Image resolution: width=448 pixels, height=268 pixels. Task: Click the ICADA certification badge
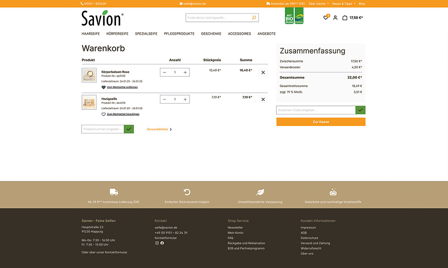(299, 16)
